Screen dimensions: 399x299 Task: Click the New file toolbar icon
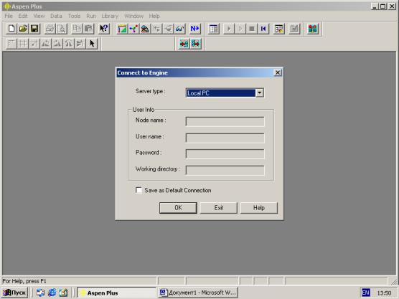click(x=11, y=29)
